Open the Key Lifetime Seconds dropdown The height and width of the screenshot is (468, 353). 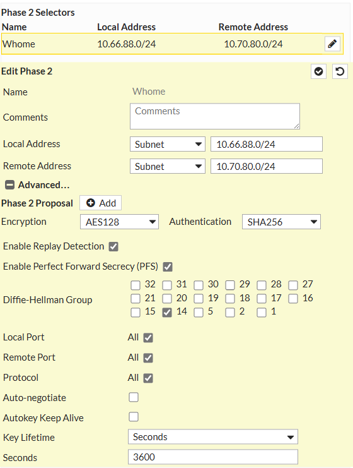click(213, 437)
